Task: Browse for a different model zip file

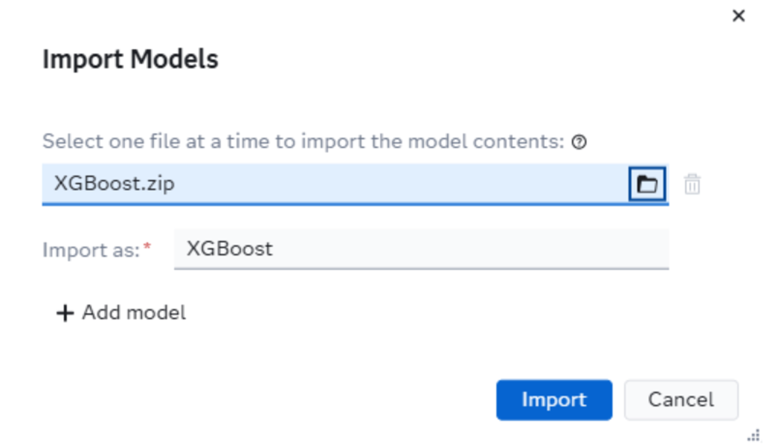Action: [x=647, y=184]
